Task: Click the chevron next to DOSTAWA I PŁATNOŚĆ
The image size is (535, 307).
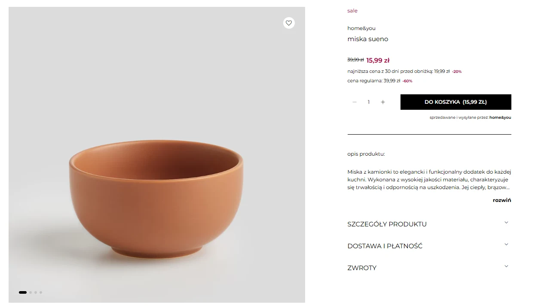Action: pos(506,244)
